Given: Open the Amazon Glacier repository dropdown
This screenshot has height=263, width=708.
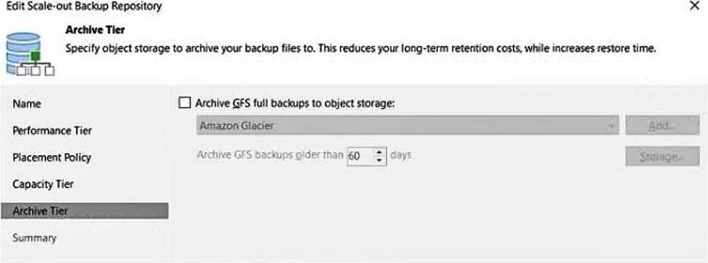Looking at the screenshot, I should 407,125.
